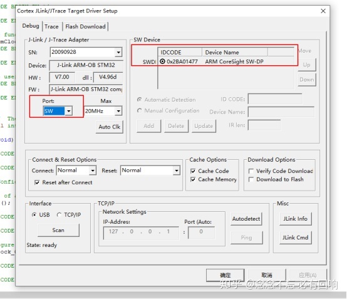Click the Update device button

tap(204, 126)
